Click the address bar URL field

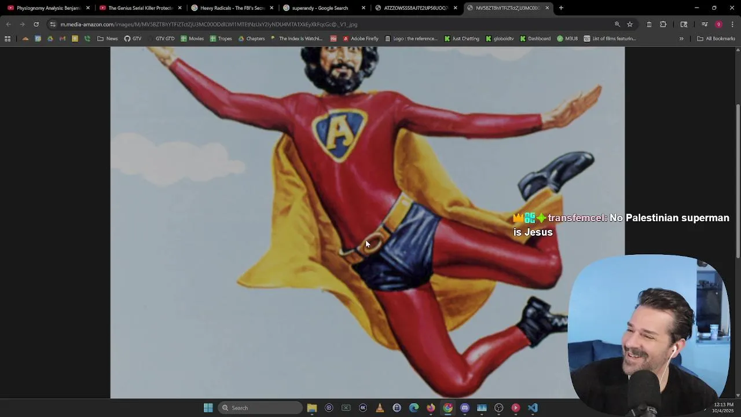click(x=330, y=24)
